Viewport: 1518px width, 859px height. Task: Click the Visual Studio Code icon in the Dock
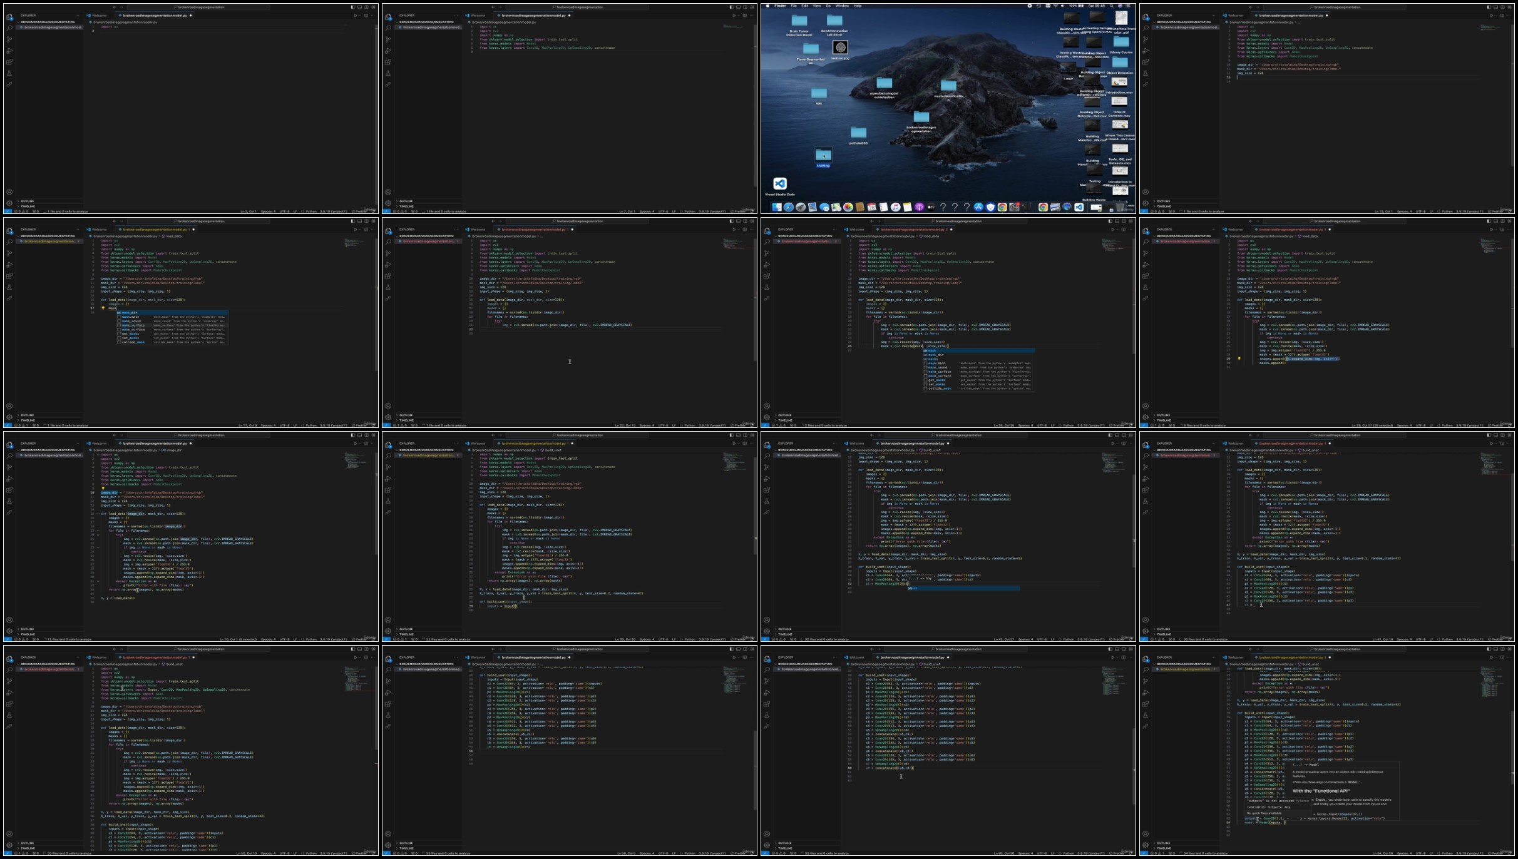(x=1079, y=207)
